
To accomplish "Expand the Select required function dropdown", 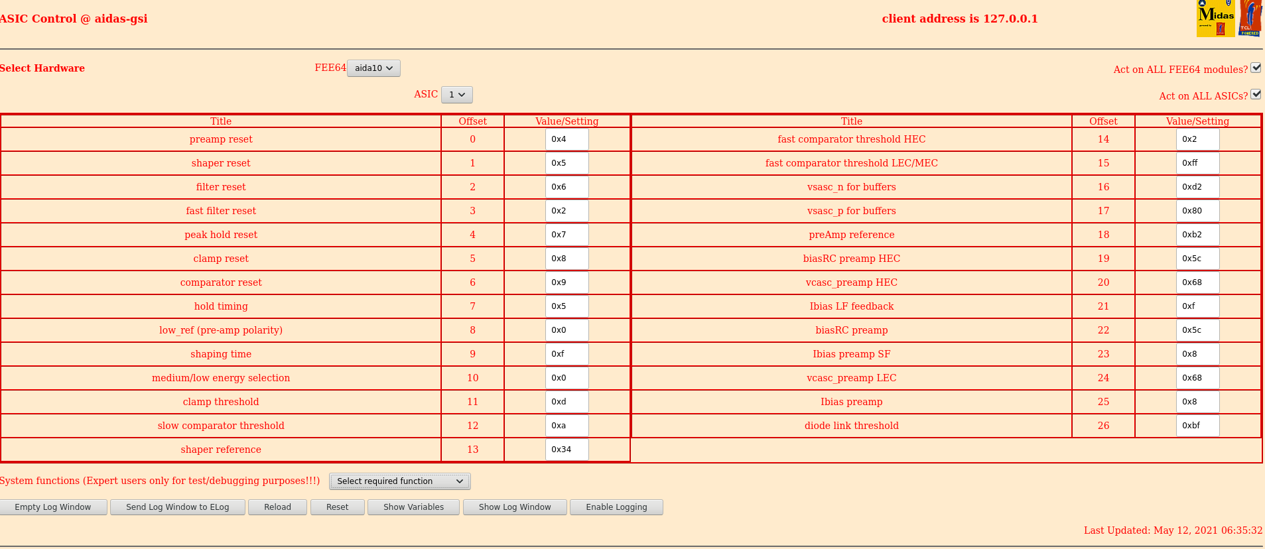I will pos(400,481).
